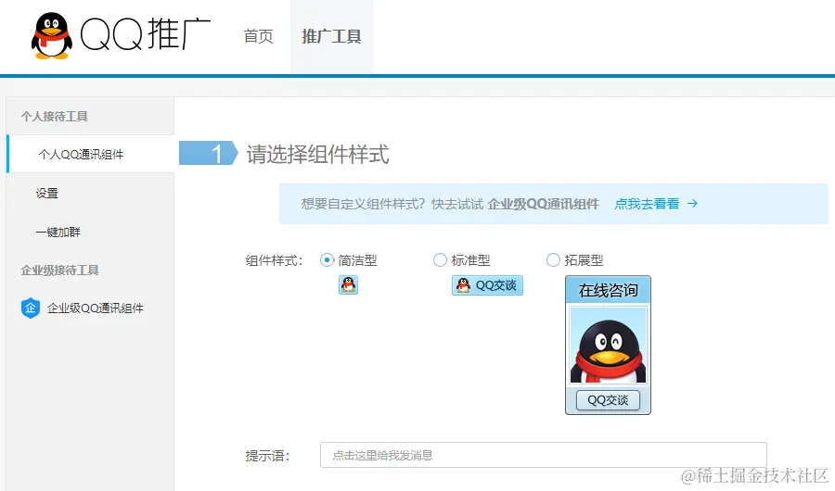835x491 pixels.
Task: Click the 在线咨询 card header
Action: click(x=608, y=291)
